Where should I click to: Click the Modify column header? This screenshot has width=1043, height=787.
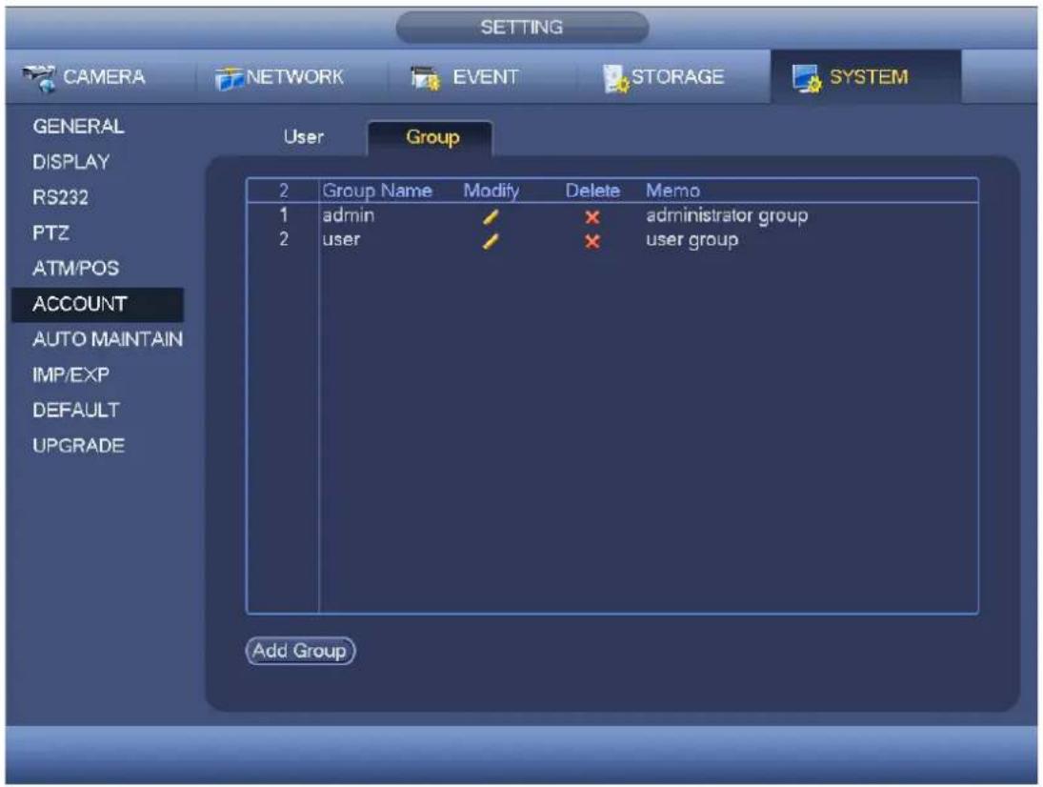[x=491, y=191]
